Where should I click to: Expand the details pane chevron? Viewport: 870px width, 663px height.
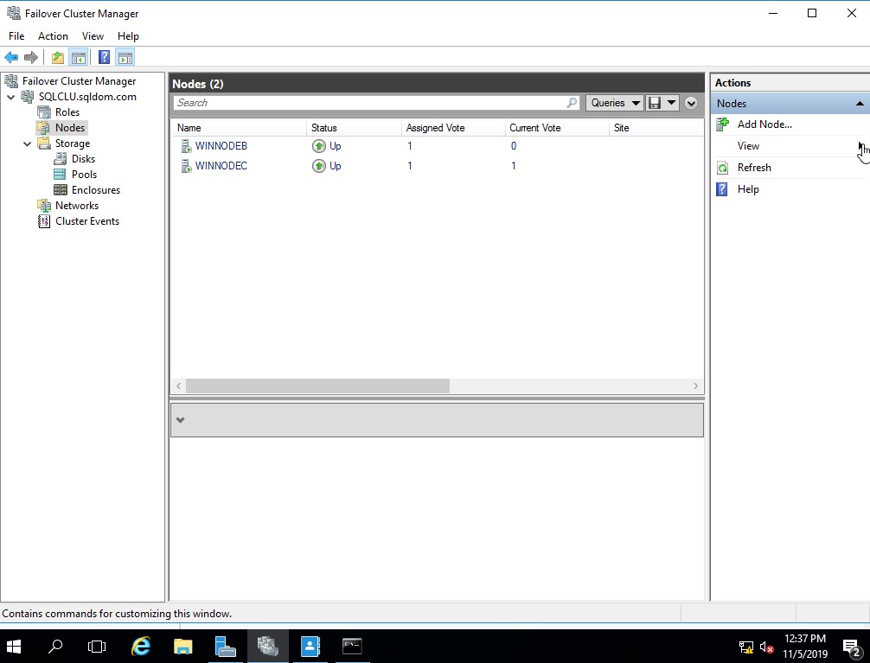click(181, 420)
